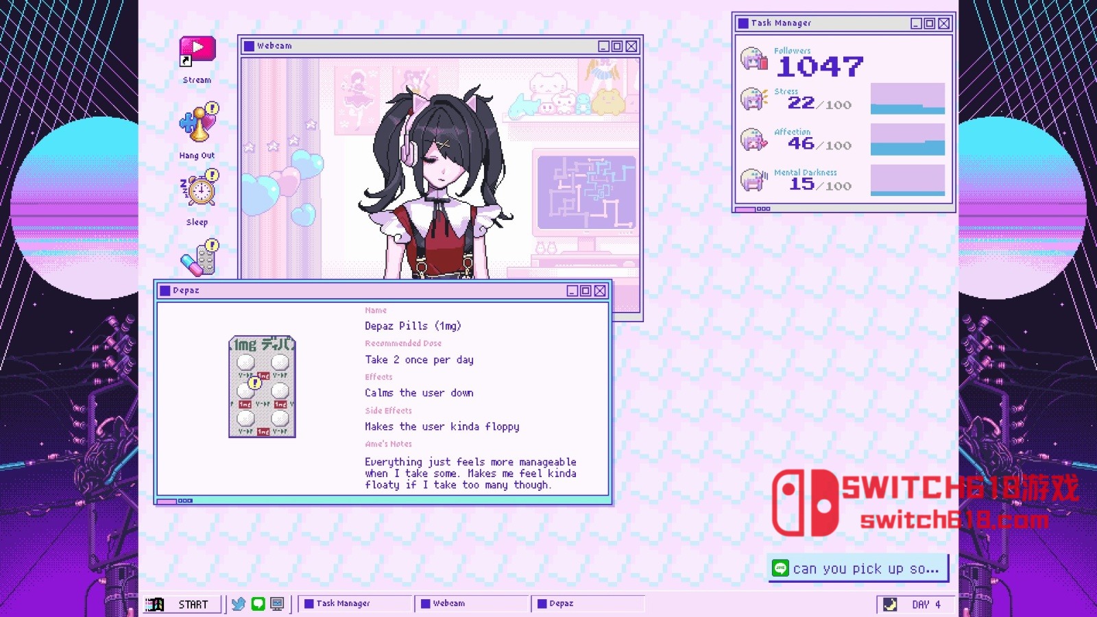1097x617 pixels.
Task: Click 'Take 2 once per day' text
Action: click(419, 359)
